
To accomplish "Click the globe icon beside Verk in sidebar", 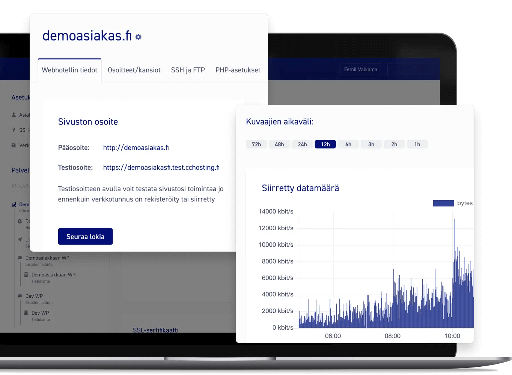I will (14, 145).
